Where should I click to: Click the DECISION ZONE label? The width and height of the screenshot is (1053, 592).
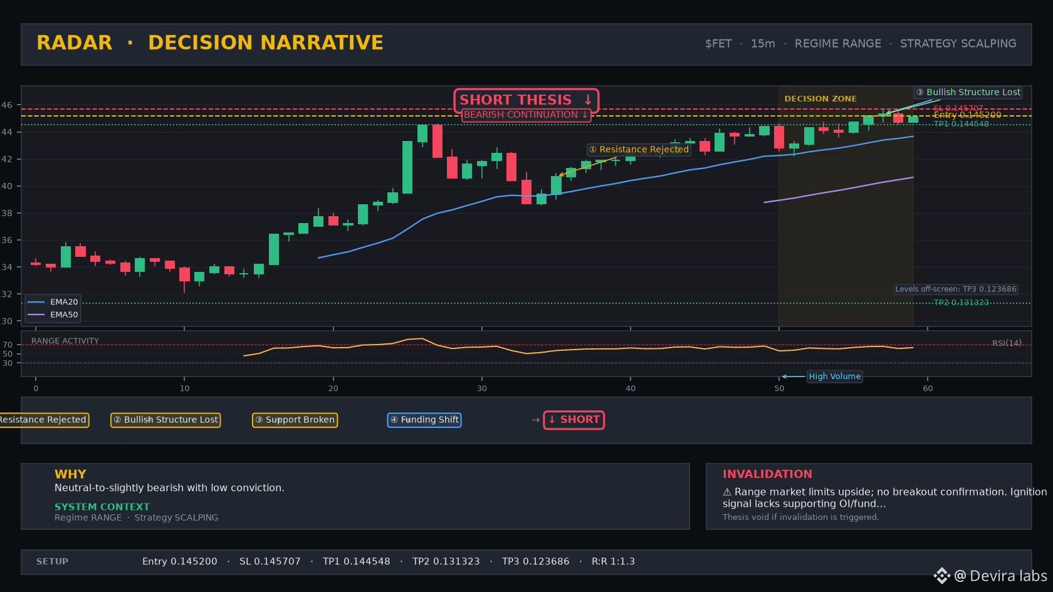(x=820, y=99)
